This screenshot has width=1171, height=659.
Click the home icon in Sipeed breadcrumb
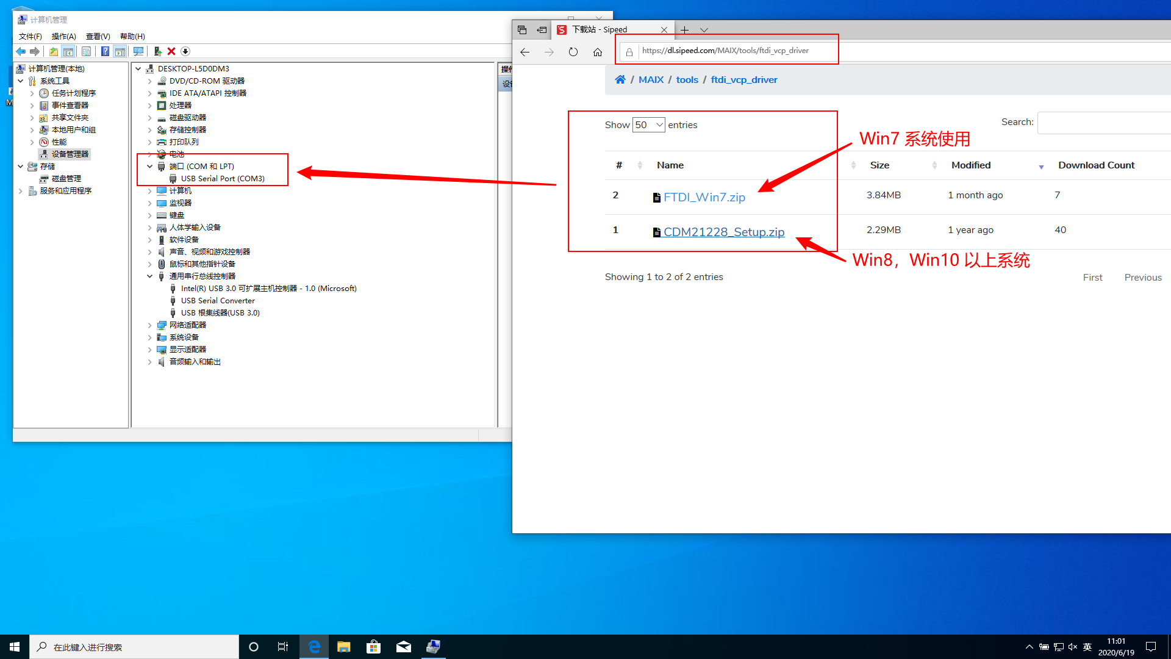pyautogui.click(x=620, y=80)
